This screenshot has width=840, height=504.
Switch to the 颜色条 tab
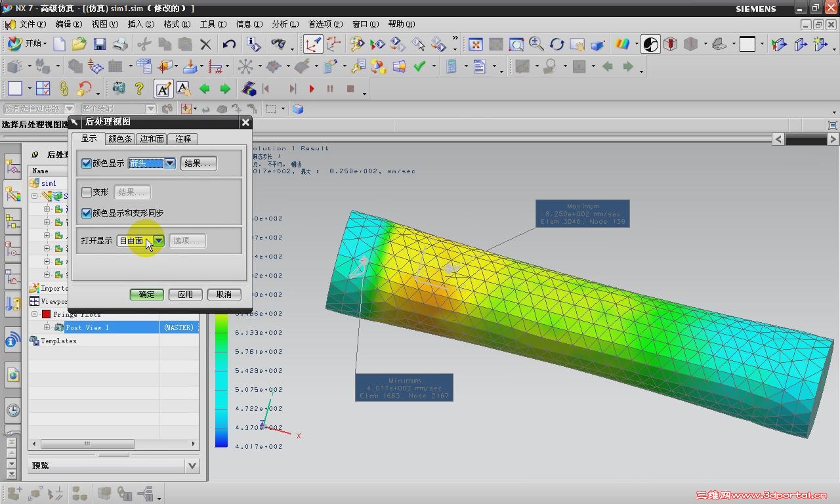tap(120, 139)
